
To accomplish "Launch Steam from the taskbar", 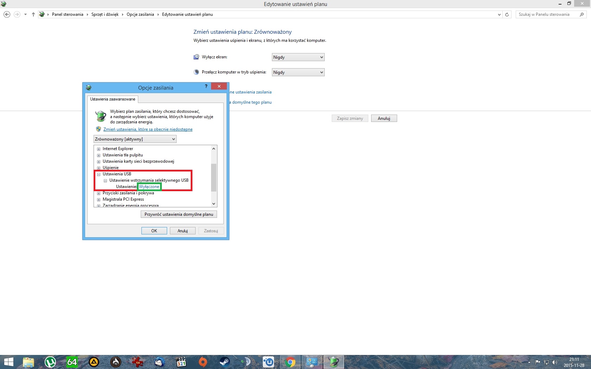I will [x=224, y=362].
